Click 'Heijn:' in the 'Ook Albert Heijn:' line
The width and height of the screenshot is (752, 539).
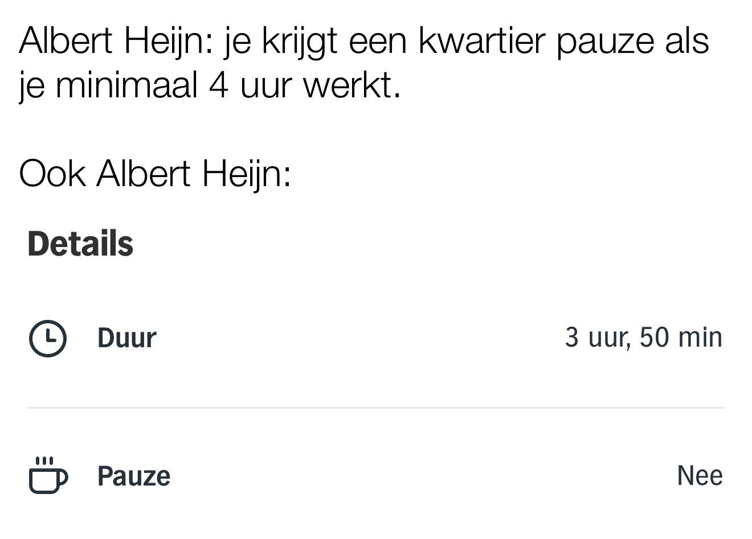pos(246,173)
